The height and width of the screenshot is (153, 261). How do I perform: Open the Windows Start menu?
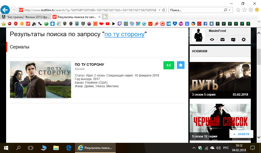[x=6, y=148]
